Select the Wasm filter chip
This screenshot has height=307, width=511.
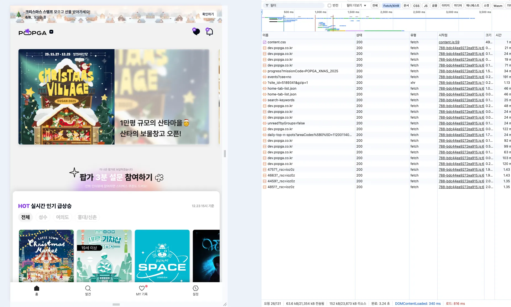pos(497,6)
